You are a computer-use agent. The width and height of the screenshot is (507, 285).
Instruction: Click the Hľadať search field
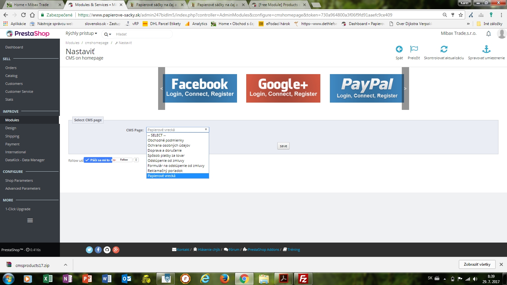pos(143,34)
